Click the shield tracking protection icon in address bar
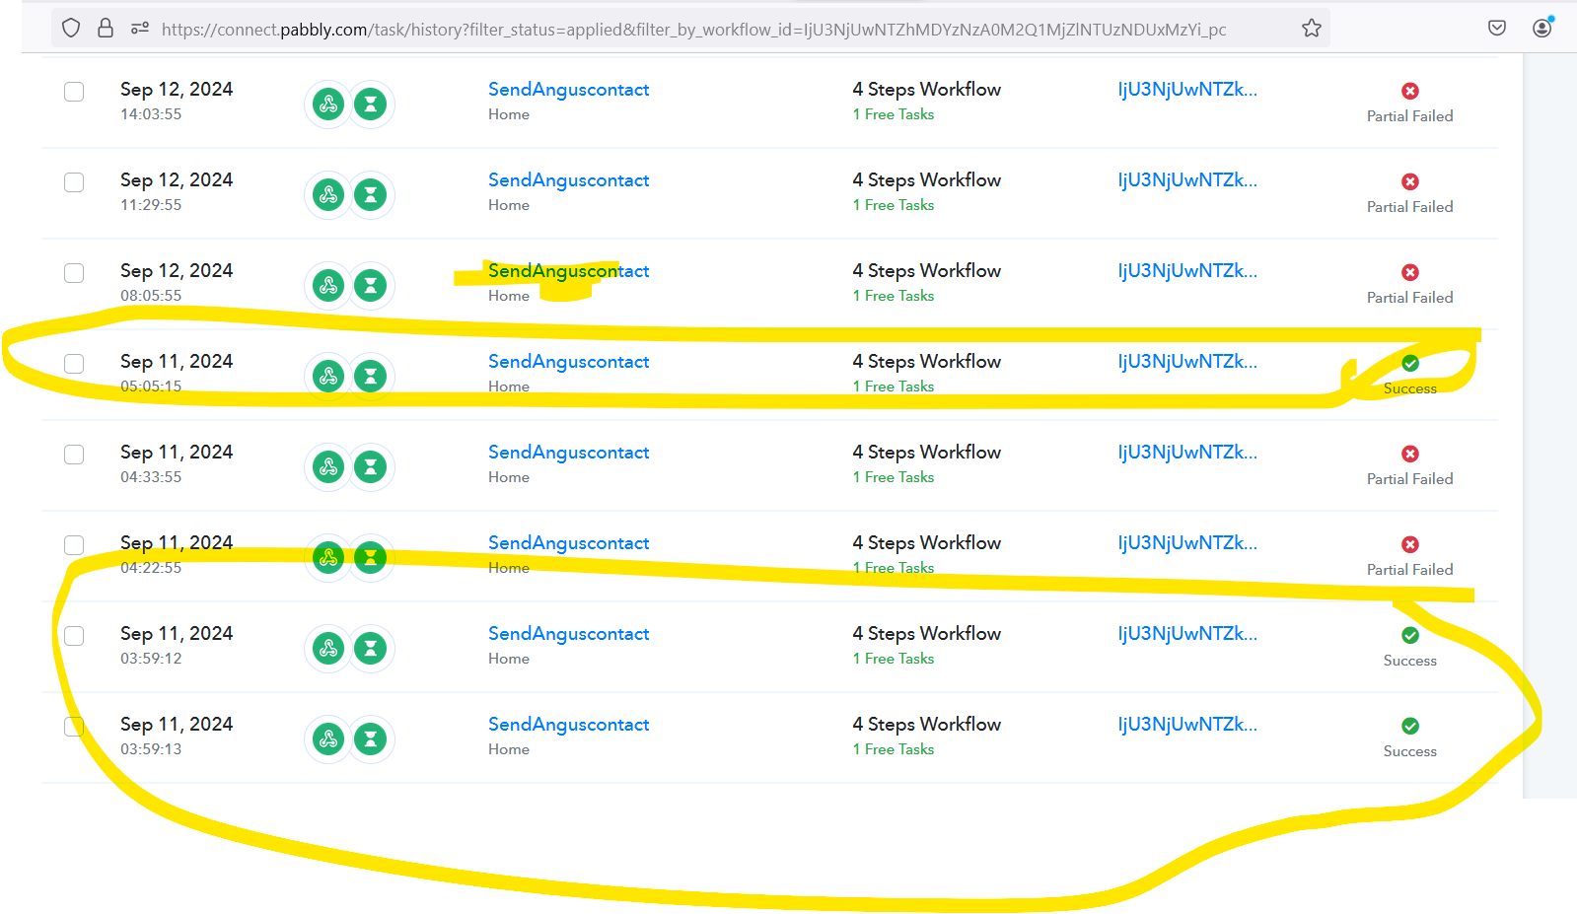Image resolution: width=1577 pixels, height=914 pixels. click(x=71, y=29)
